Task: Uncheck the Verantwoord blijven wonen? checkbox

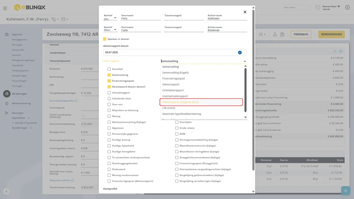Action: [x=109, y=87]
